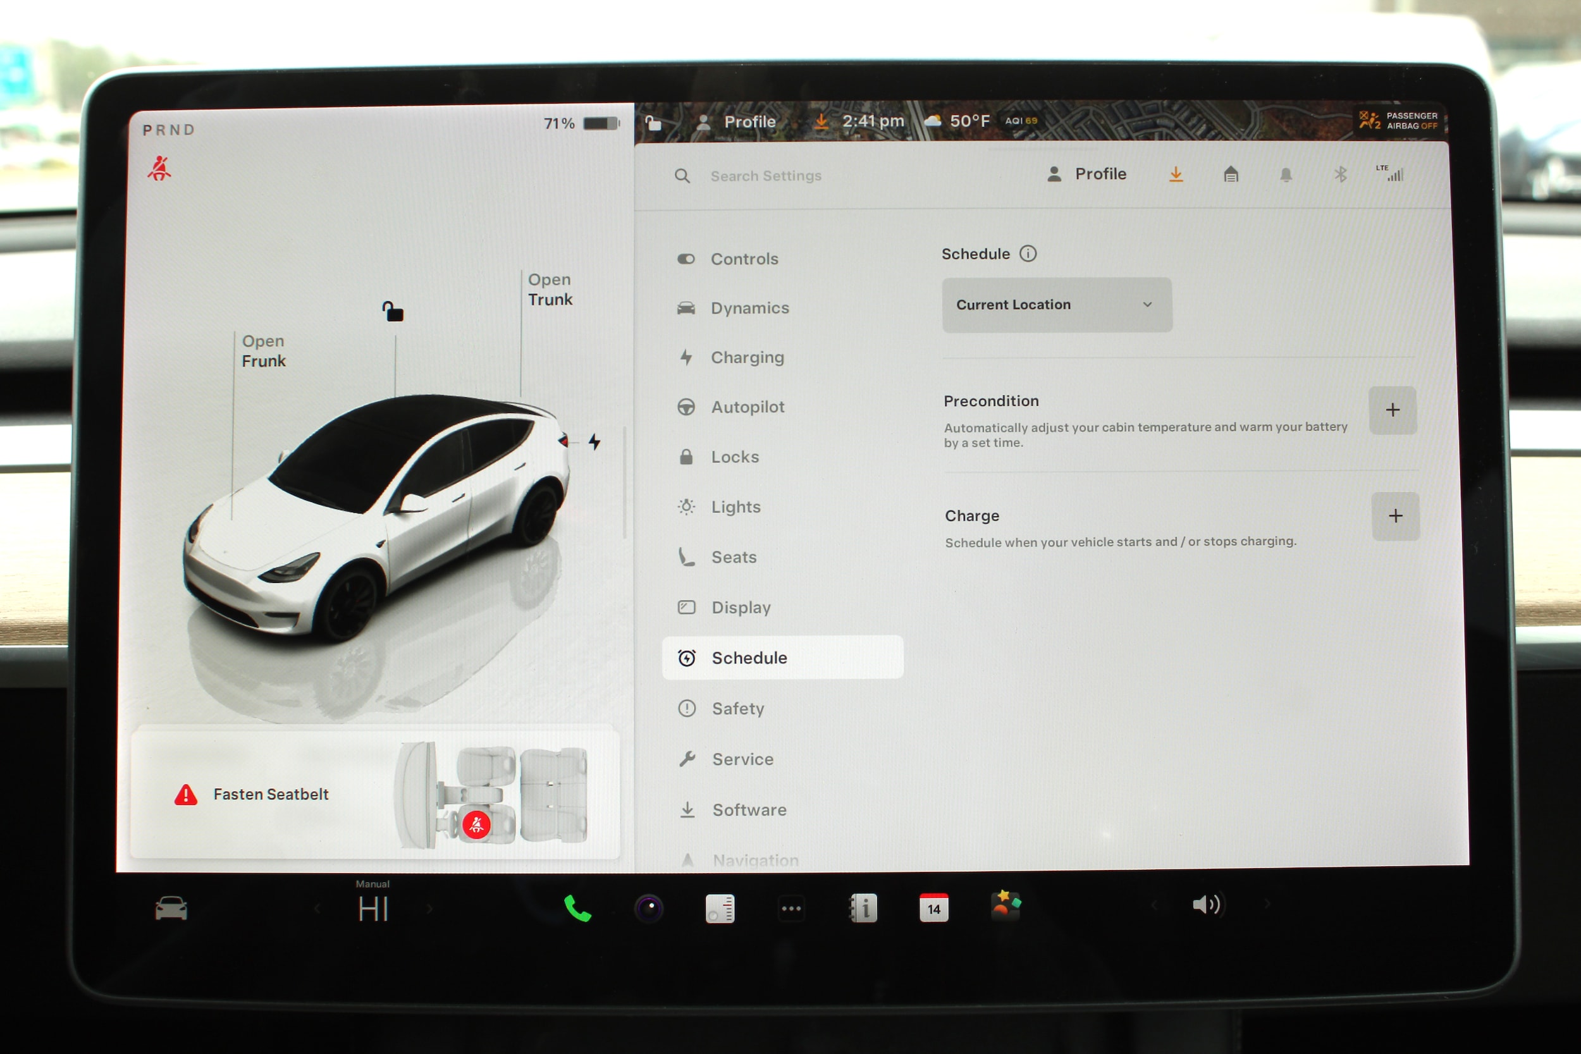Tap the passenger airbag off indicator
Image resolution: width=1581 pixels, height=1054 pixels.
(x=1398, y=121)
